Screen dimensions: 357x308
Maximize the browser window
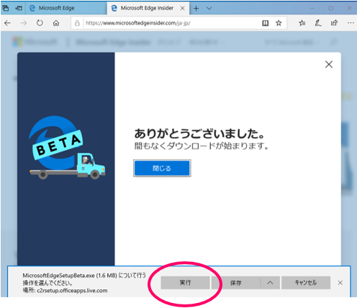[331, 8]
